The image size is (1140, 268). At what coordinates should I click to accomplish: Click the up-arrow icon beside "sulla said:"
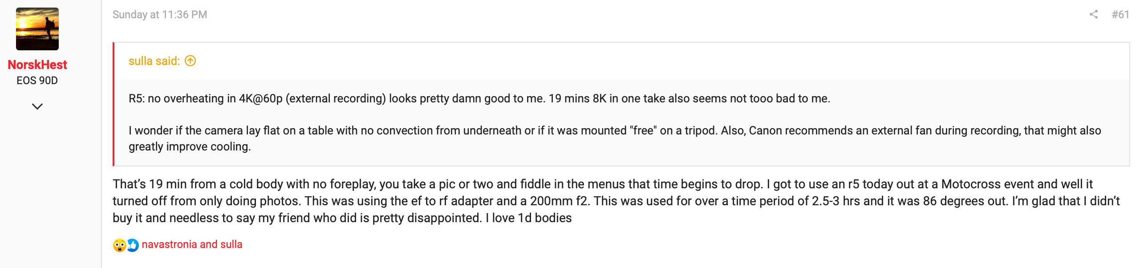point(191,61)
